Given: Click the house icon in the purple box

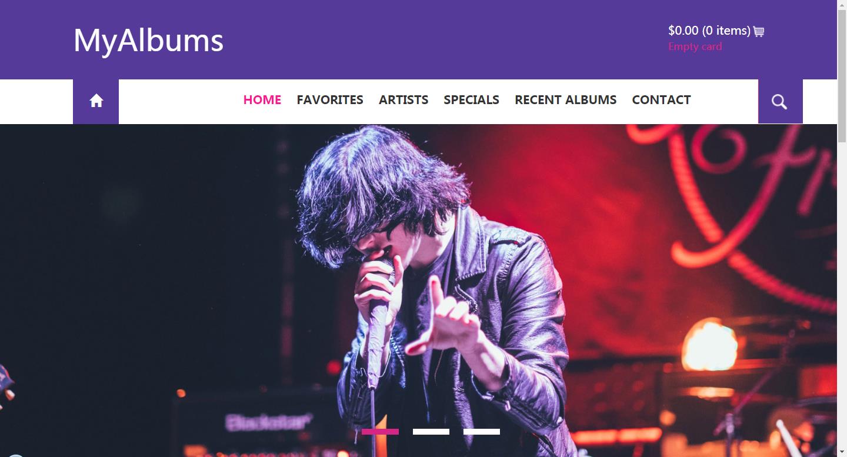Looking at the screenshot, I should (x=96, y=101).
